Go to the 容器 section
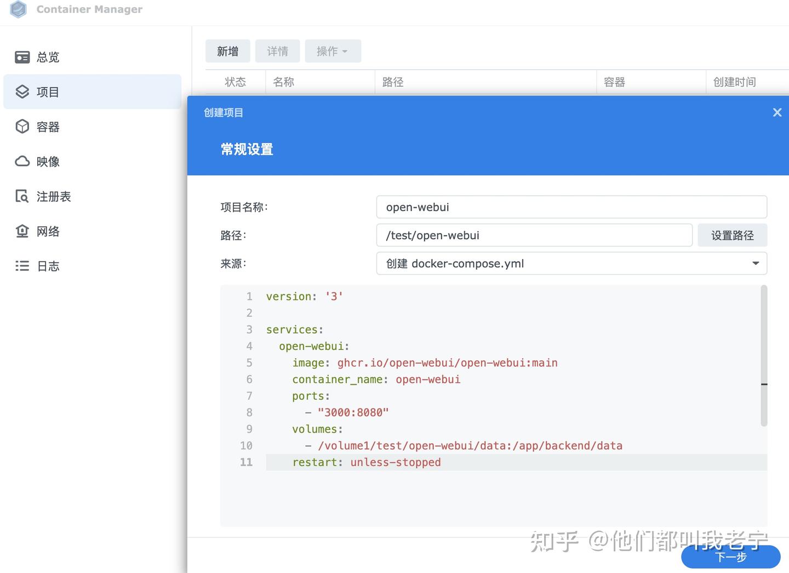 [92, 127]
